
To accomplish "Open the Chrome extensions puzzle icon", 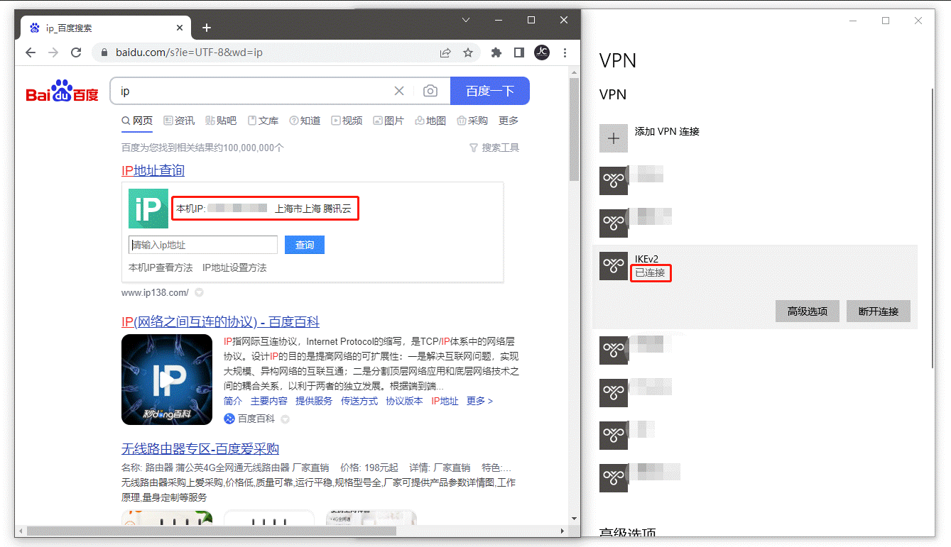I will point(496,53).
